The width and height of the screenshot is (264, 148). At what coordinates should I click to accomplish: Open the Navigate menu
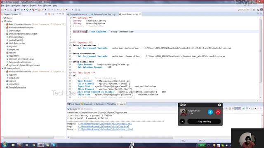16,5
